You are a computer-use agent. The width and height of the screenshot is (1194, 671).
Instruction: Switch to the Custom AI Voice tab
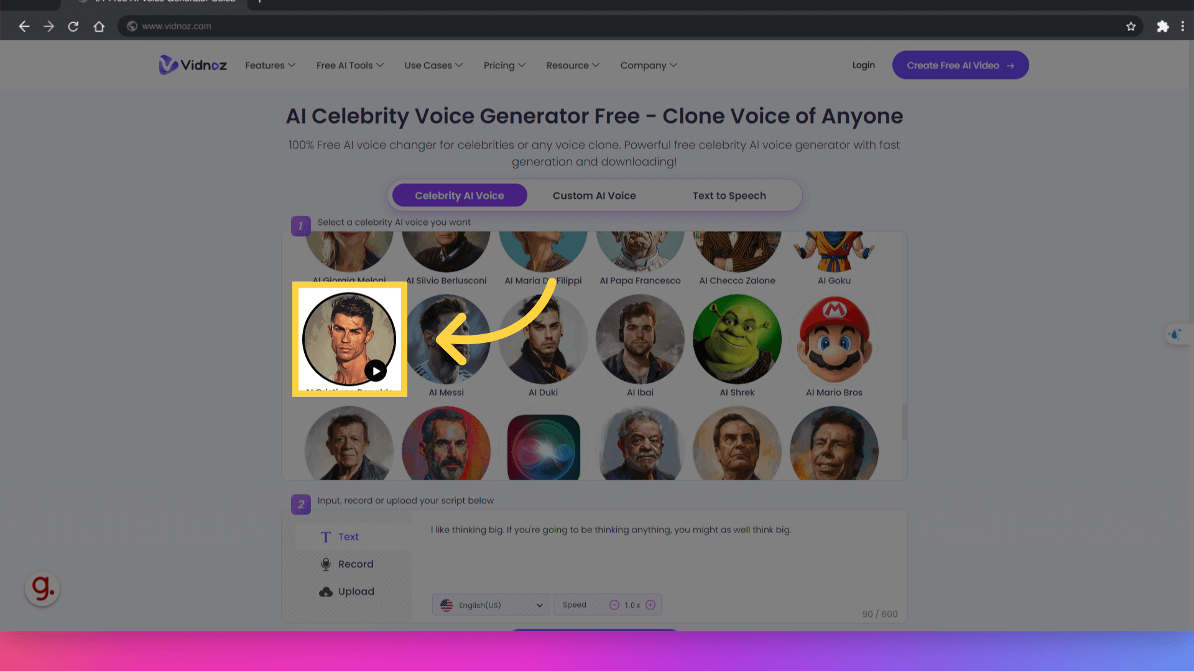click(595, 195)
